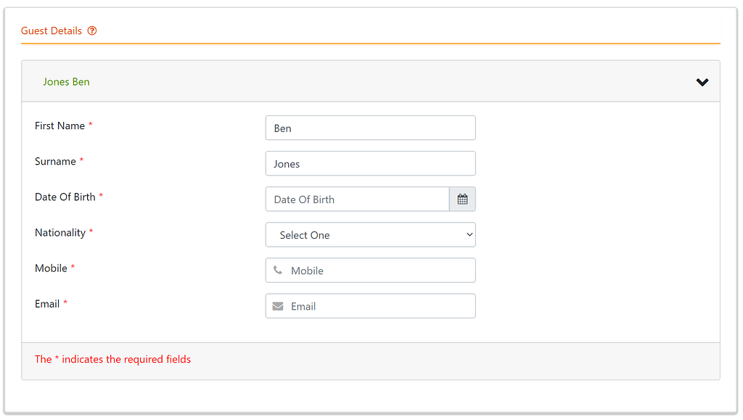Screen dimensions: 743x420
Task: Click the First Name field label
Action: point(59,126)
